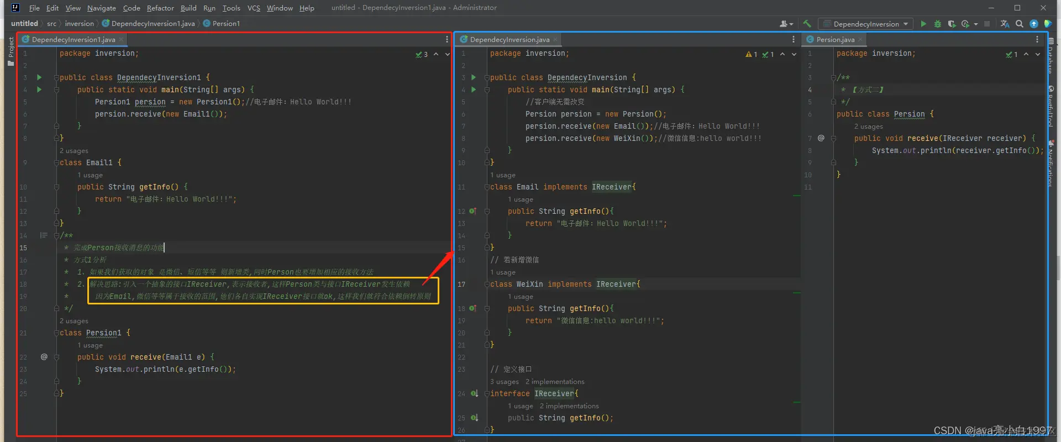Click the Build Project hammer icon
The image size is (1061, 442).
coord(807,24)
